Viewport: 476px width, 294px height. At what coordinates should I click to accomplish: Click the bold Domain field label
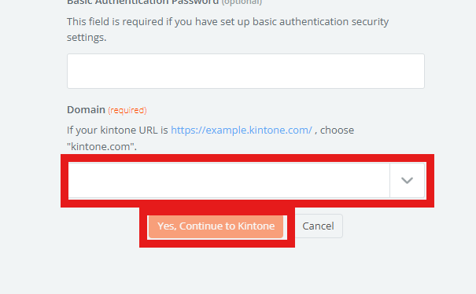[x=86, y=109]
